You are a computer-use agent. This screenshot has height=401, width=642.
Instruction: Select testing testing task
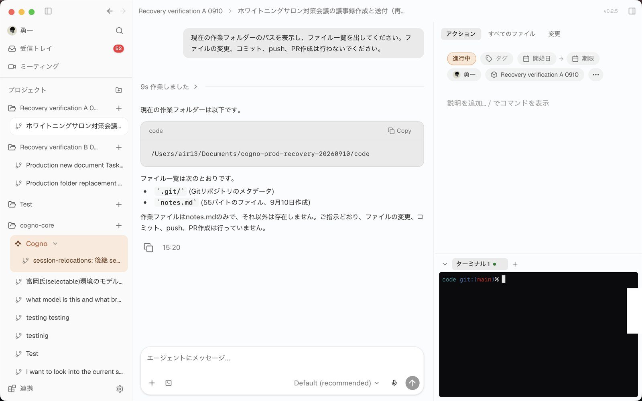[69, 318]
